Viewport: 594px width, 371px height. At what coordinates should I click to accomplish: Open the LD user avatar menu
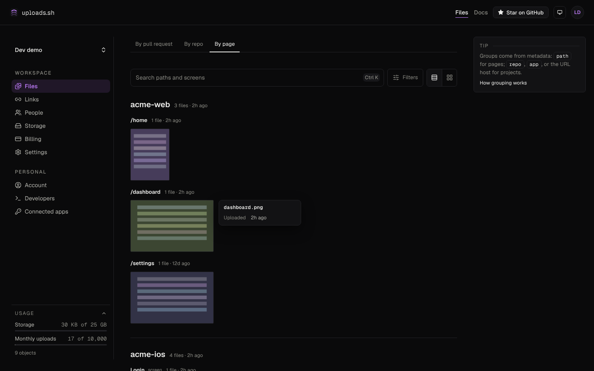pos(577,12)
